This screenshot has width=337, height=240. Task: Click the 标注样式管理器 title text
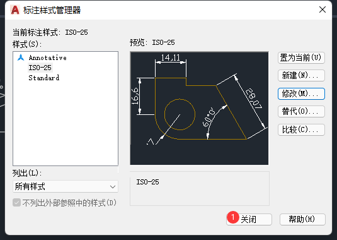(52, 10)
